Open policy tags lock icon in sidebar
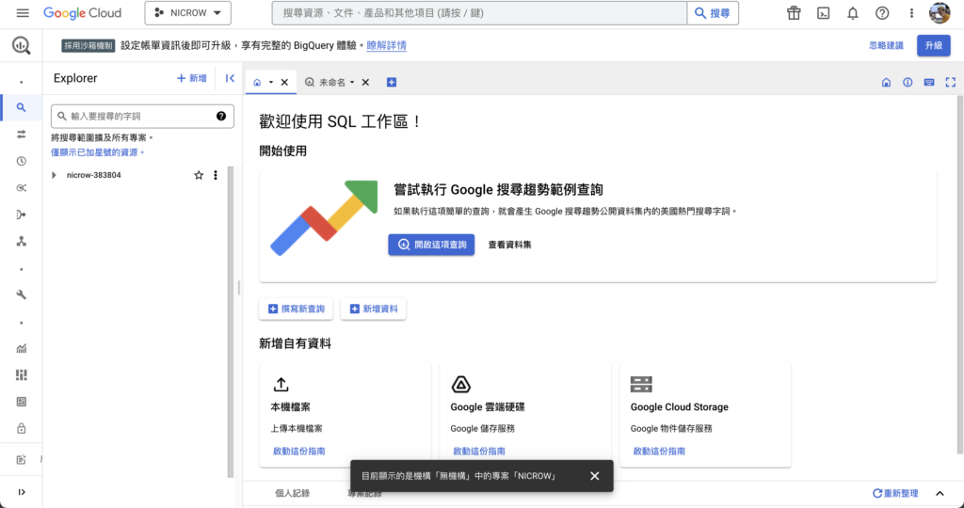The image size is (964, 508). click(x=22, y=428)
